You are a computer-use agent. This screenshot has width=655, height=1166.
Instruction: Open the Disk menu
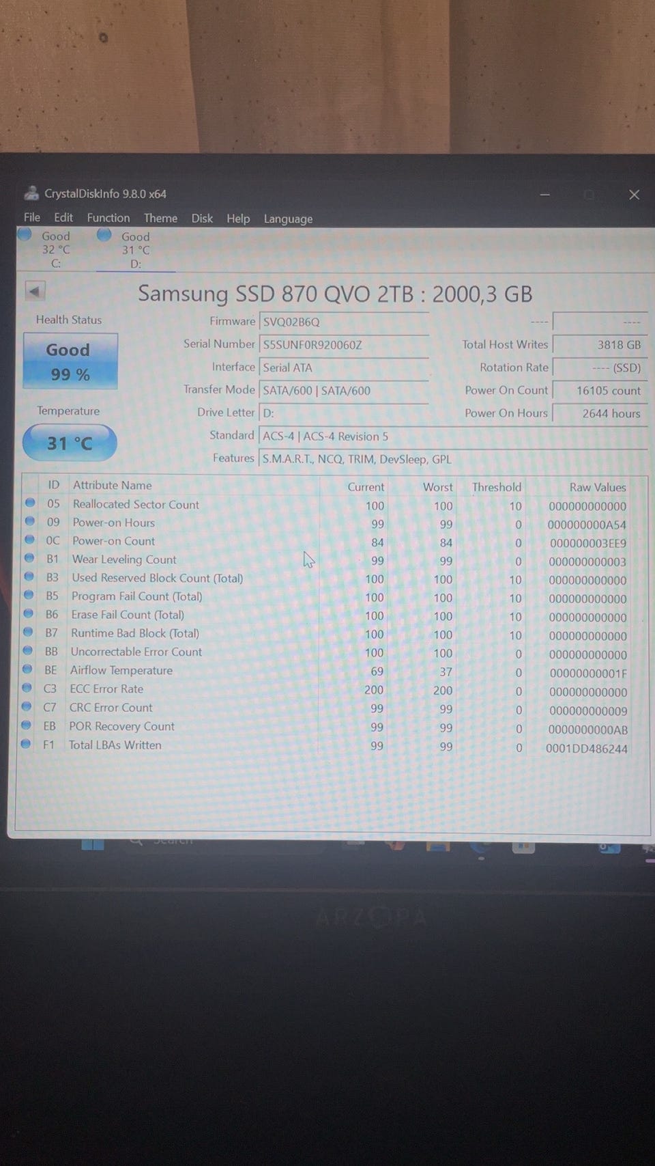click(x=202, y=218)
